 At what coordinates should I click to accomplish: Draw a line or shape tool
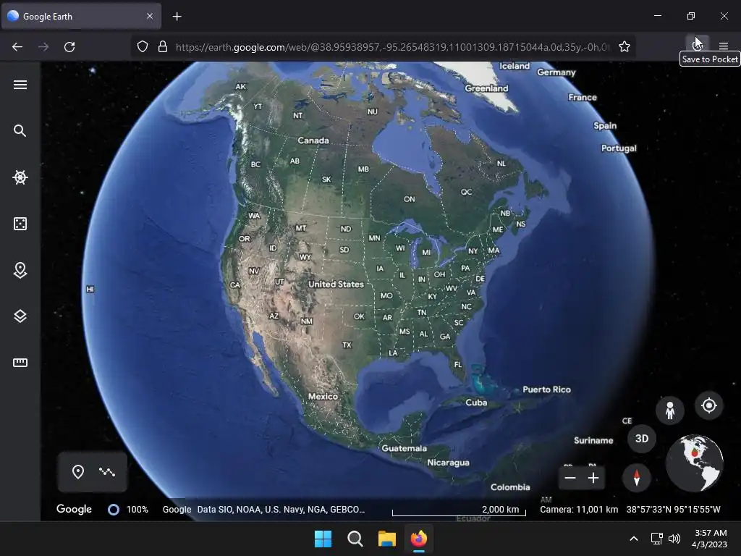[x=107, y=471]
